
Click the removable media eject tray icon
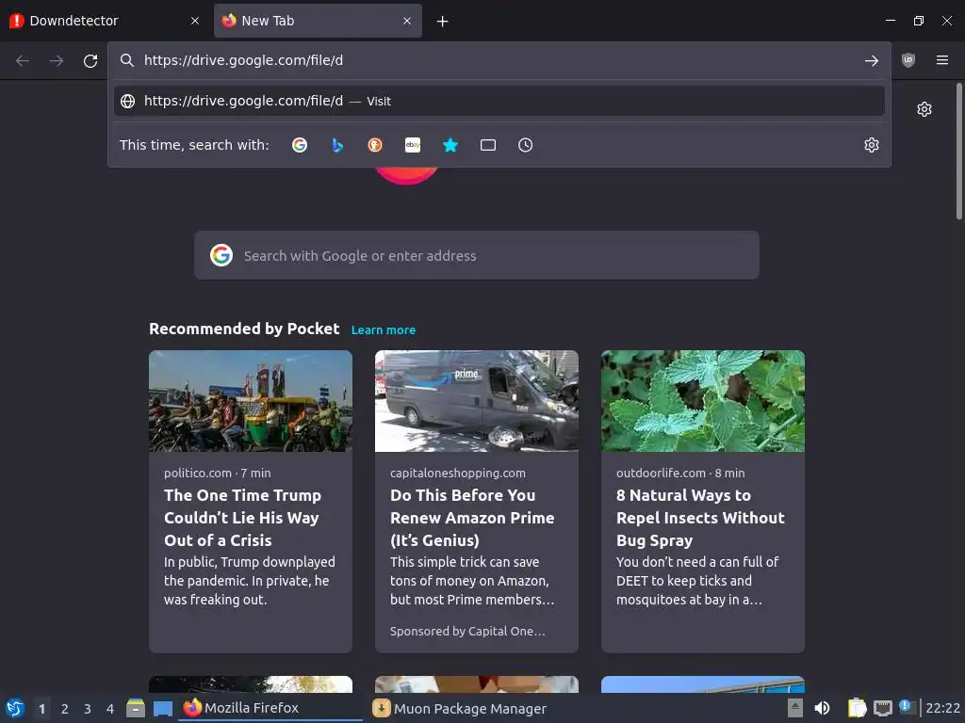795,708
